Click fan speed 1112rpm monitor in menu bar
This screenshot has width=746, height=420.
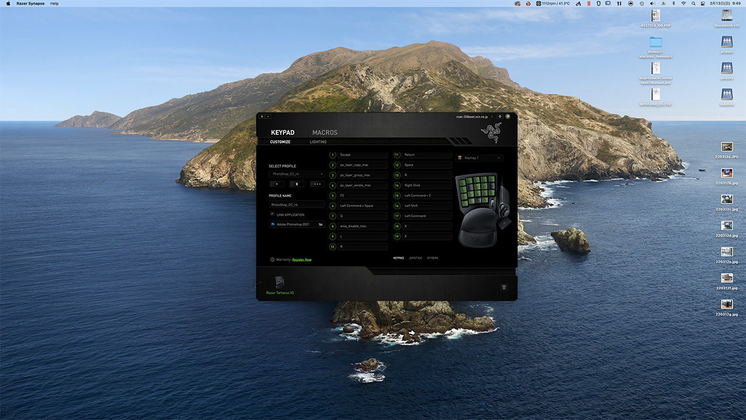click(x=553, y=3)
